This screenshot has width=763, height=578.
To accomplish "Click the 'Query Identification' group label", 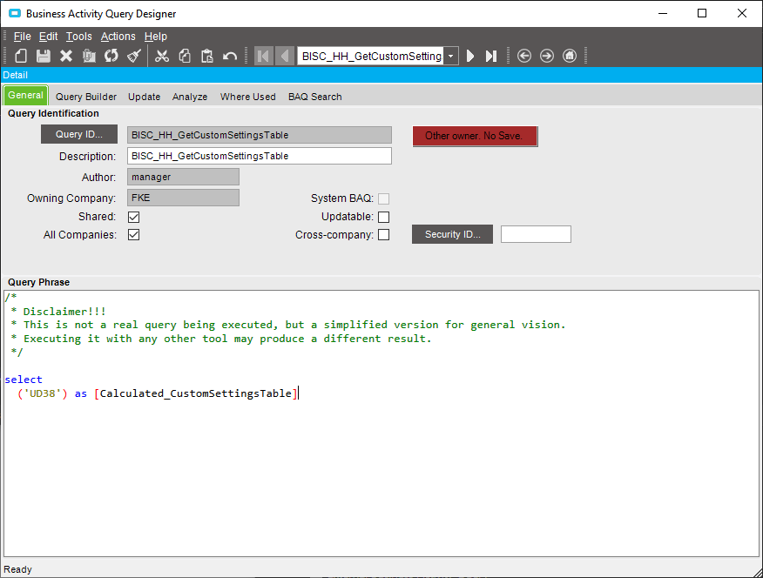I will [x=53, y=113].
